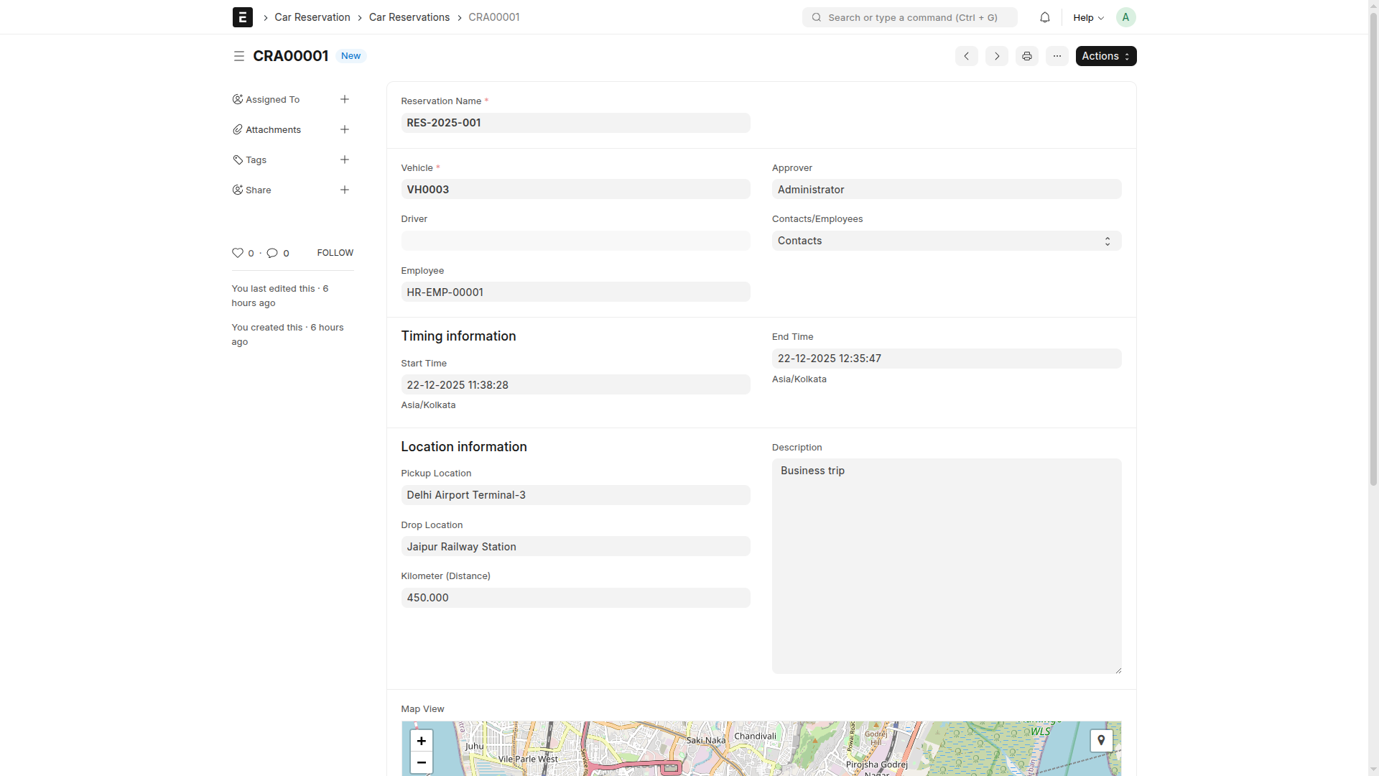Image resolution: width=1379 pixels, height=776 pixels.
Task: Click the Vehicle field VH0003
Action: (x=575, y=190)
